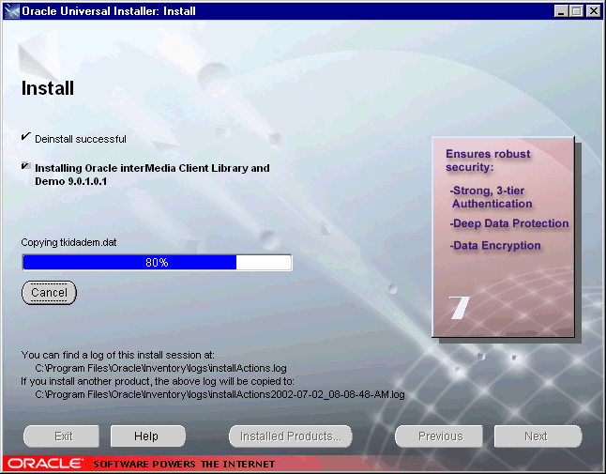Open Installed Products list
The image size is (606, 474).
click(291, 436)
